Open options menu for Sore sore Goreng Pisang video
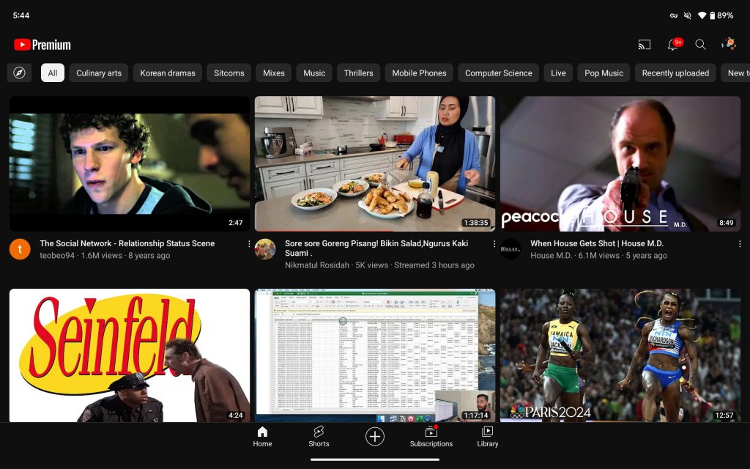 [x=494, y=244]
